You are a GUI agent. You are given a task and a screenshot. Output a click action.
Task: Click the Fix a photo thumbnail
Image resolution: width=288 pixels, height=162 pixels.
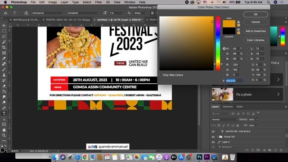point(222,94)
